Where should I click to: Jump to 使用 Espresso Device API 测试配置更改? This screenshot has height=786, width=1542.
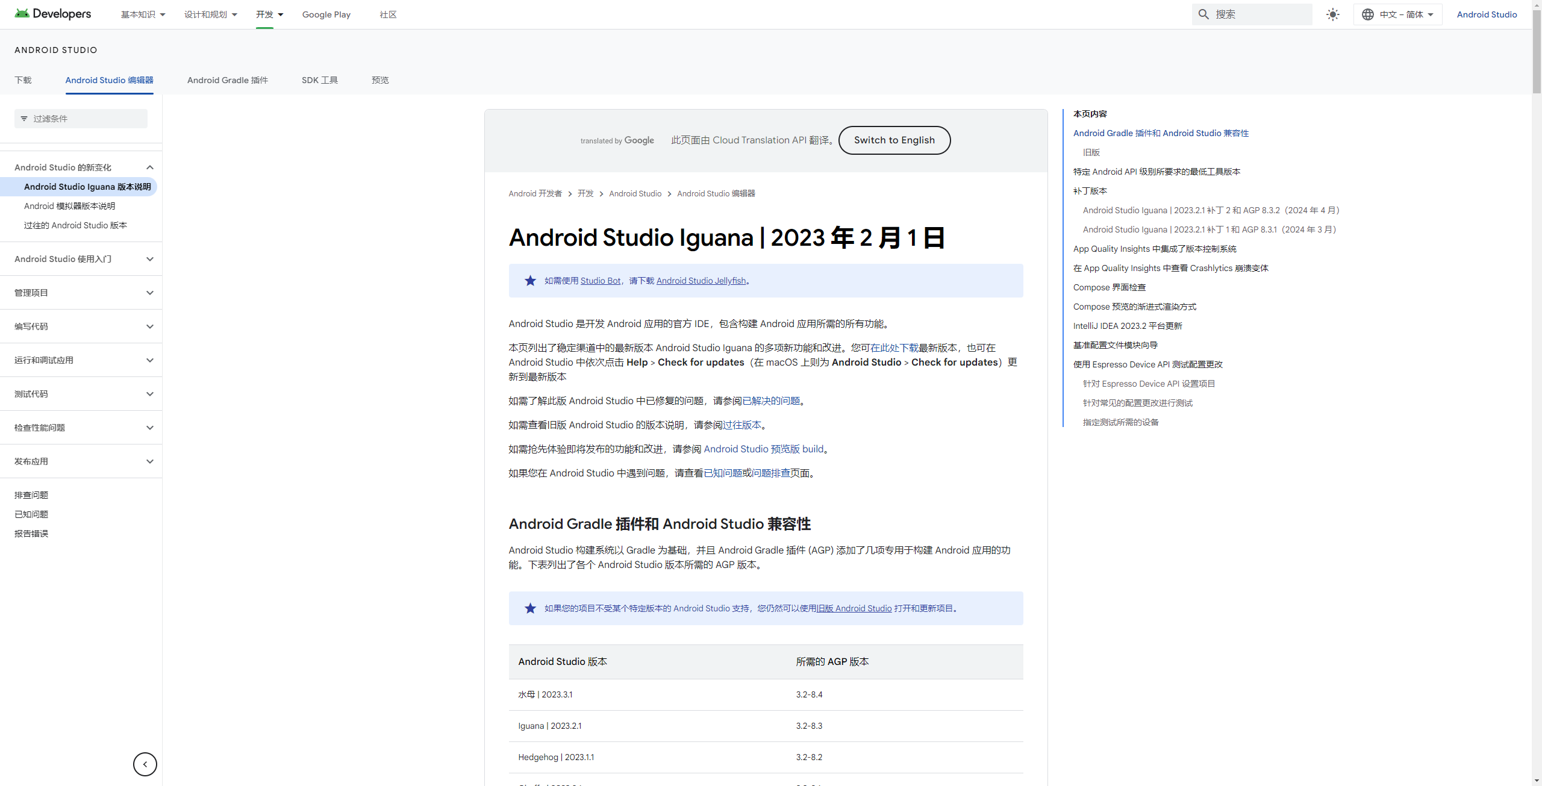click(x=1147, y=364)
